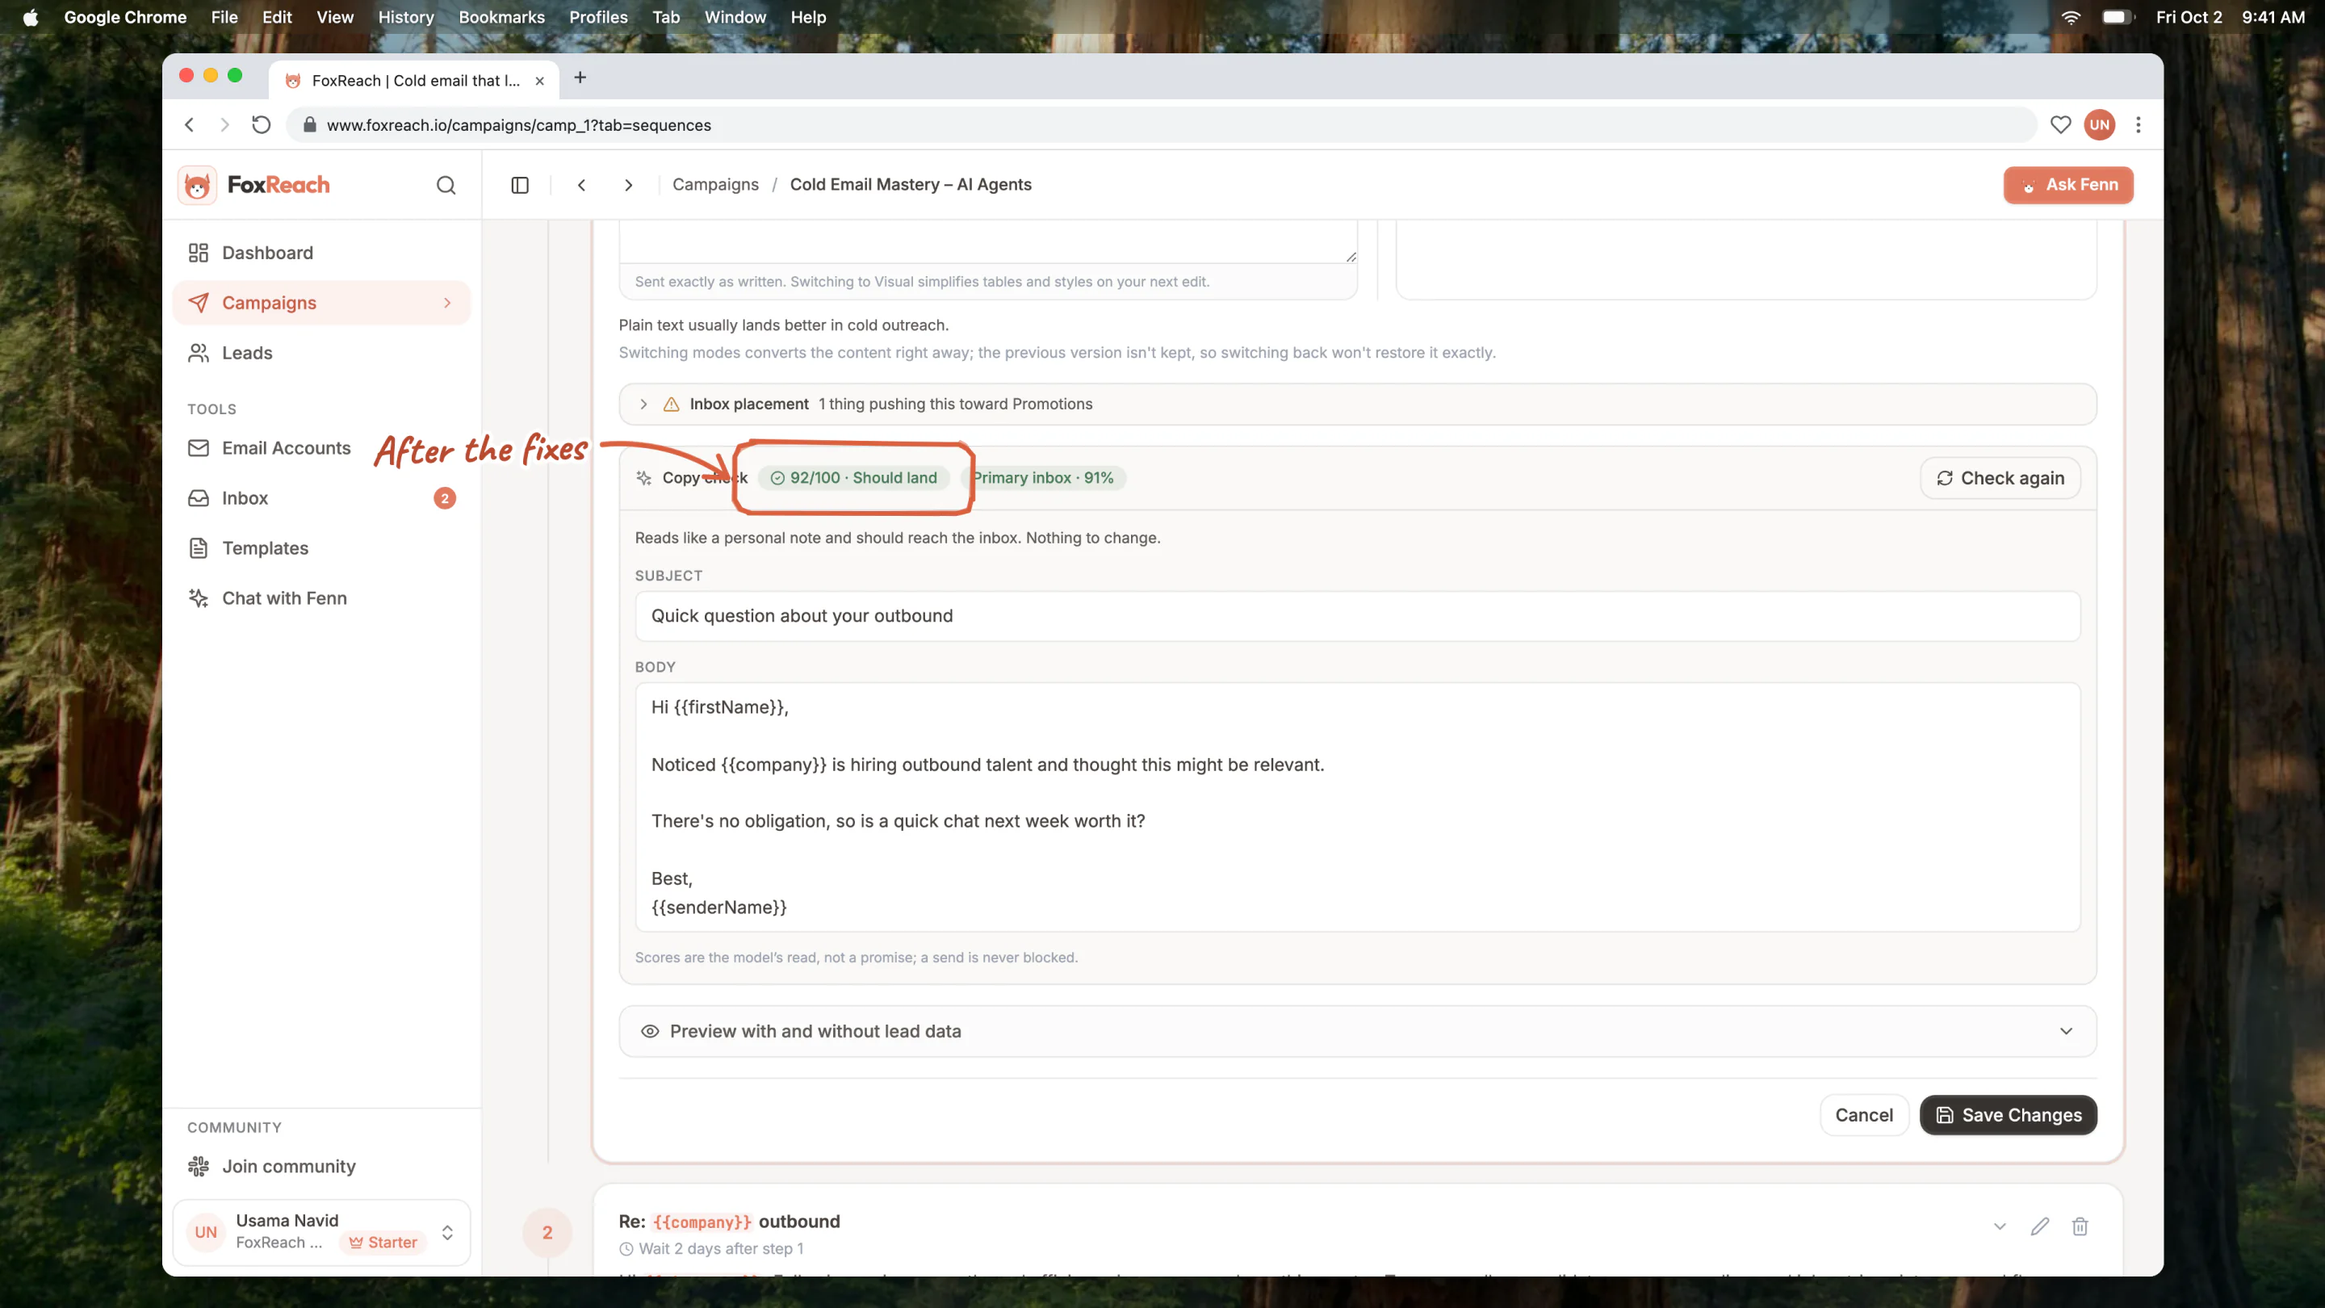Screen dimensions: 2325x1308
Task: Click the Copy check sparkle icon
Action: click(643, 479)
